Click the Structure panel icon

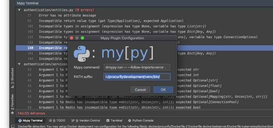point(12,87)
